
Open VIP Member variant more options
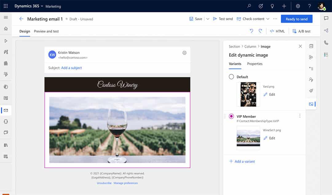click(300, 116)
